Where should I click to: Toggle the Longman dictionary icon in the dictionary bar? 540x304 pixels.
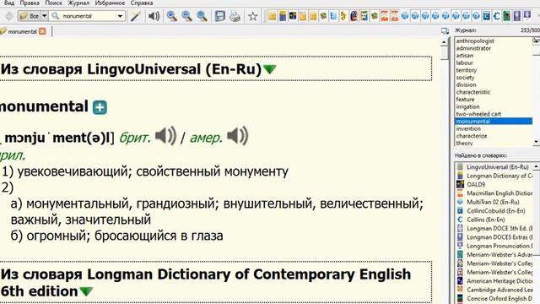pyautogui.click(x=283, y=16)
